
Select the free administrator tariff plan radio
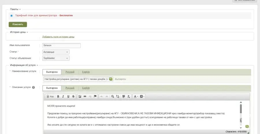click(x=12, y=16)
